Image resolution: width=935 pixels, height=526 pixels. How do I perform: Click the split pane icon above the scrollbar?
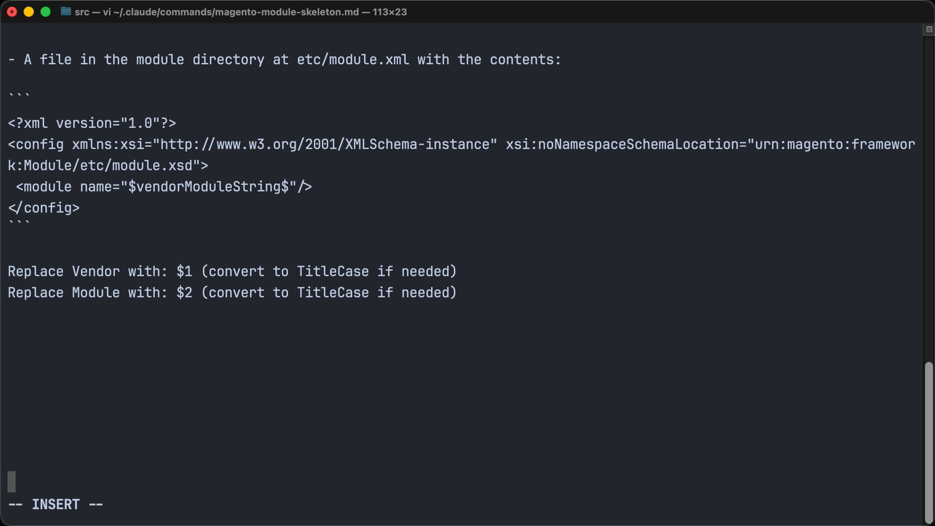coord(929,30)
